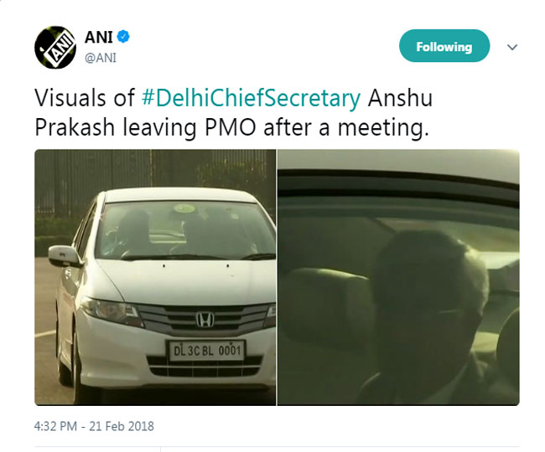Toggle the Following button
This screenshot has width=545, height=452.
444,46
